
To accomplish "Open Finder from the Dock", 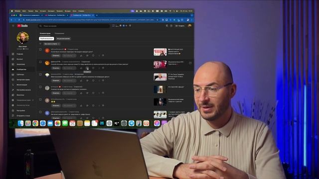I will [20, 123].
